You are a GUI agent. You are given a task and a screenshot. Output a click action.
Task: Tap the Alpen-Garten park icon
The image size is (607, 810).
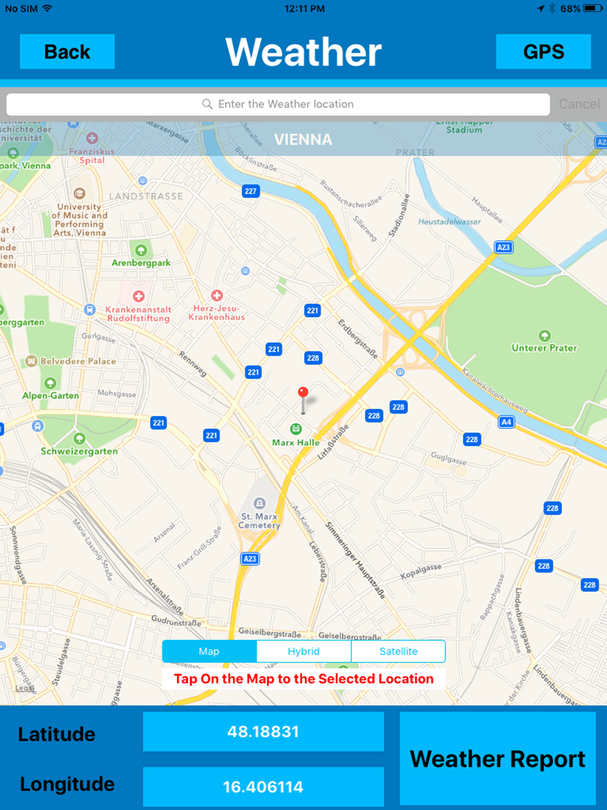pos(50,383)
